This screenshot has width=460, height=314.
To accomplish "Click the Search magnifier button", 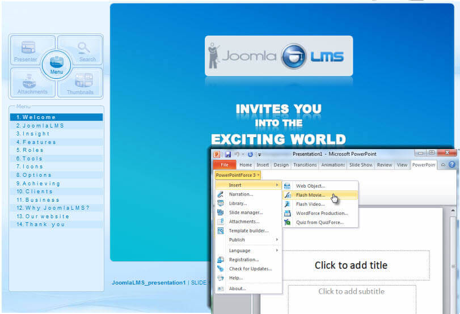I will (x=84, y=50).
